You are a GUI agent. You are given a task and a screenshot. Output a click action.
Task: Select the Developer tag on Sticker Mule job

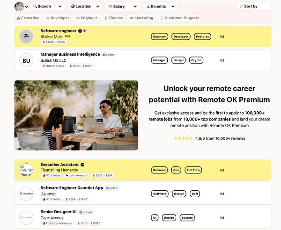(x=181, y=36)
